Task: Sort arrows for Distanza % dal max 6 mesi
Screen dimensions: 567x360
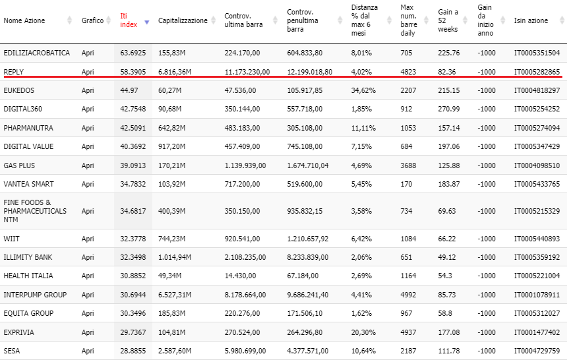Action: click(389, 20)
